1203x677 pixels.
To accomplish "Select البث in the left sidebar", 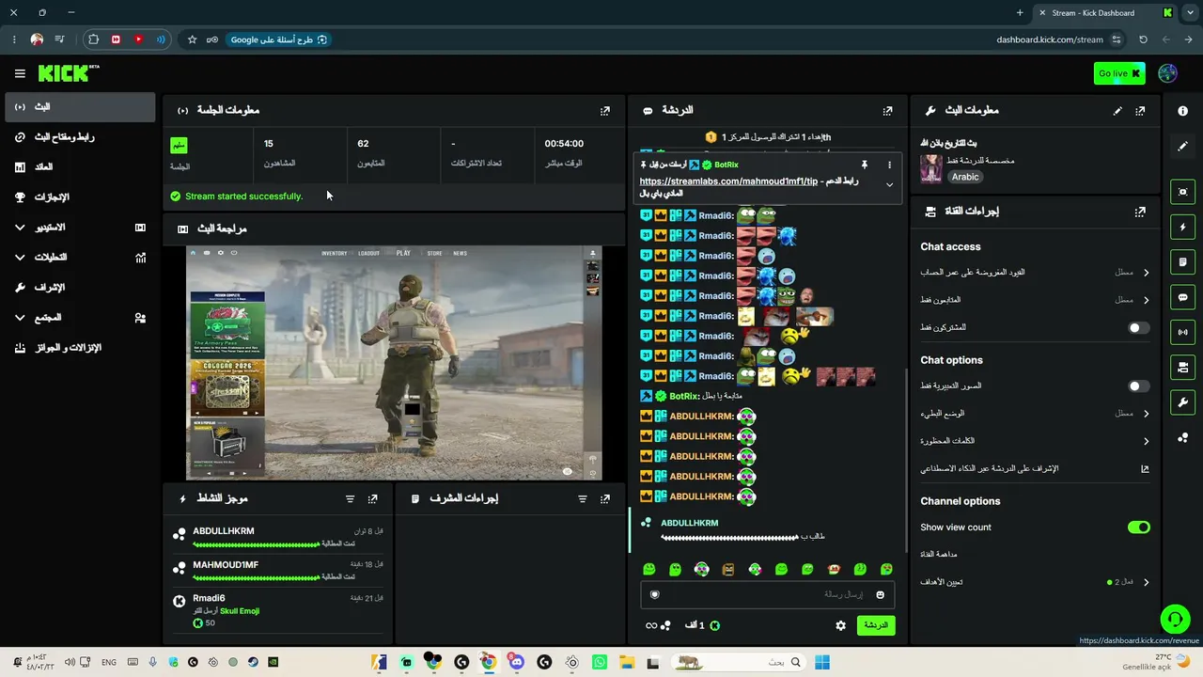I will point(80,107).
